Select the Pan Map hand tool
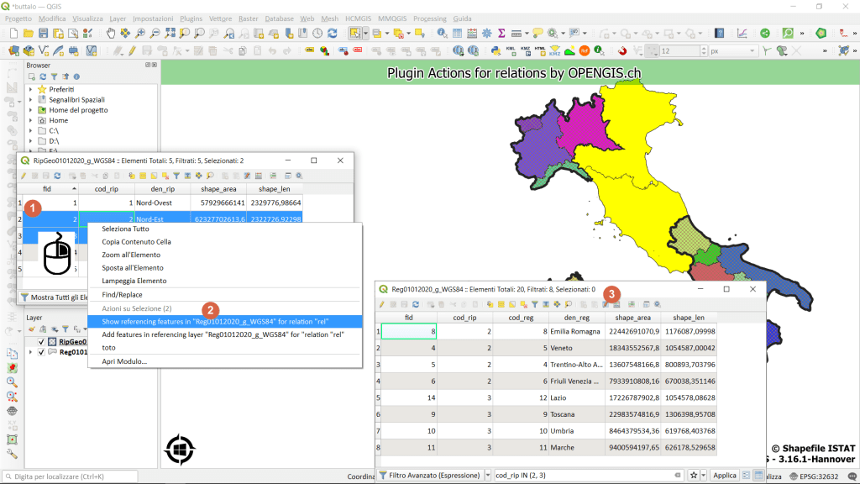 pyautogui.click(x=110, y=34)
